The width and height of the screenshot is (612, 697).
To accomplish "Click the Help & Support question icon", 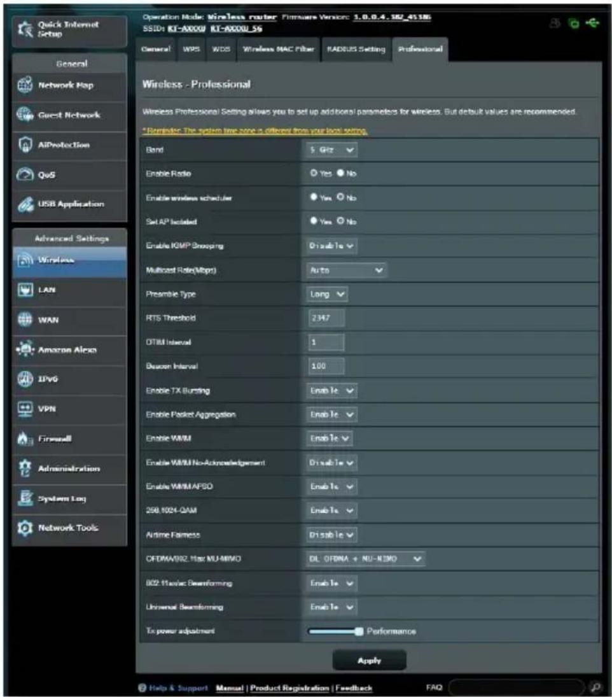I will [x=142, y=687].
